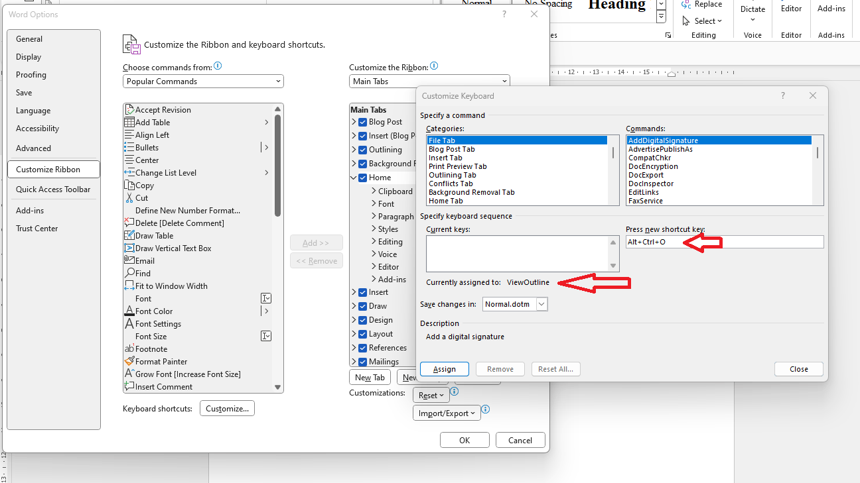Focus the Press new shortcut key field
This screenshot has height=483, width=860.
[725, 242]
